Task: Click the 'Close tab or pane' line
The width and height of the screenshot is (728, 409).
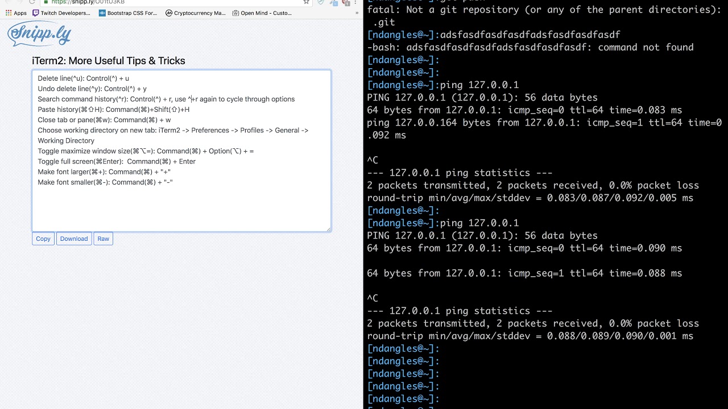Action: [x=104, y=120]
